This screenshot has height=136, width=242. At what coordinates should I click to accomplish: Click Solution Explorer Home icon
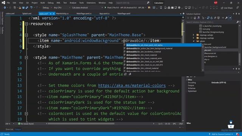point(195,18)
